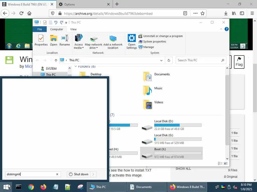
Task: Select the Local Disk (G:) drive
Action: click(x=172, y=139)
